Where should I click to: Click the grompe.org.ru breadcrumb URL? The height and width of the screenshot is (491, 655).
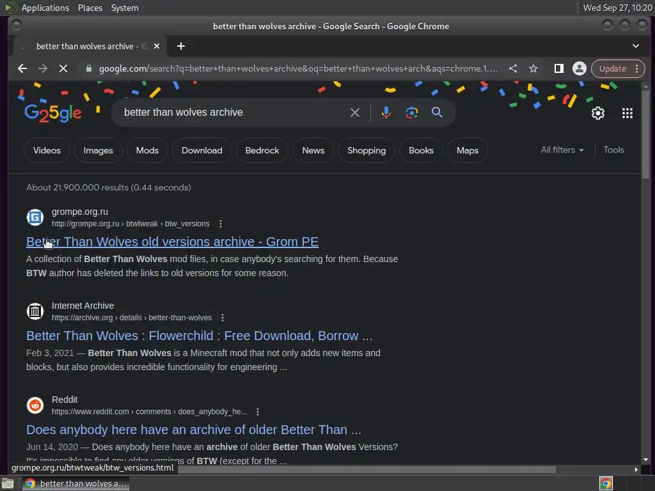tap(130, 224)
